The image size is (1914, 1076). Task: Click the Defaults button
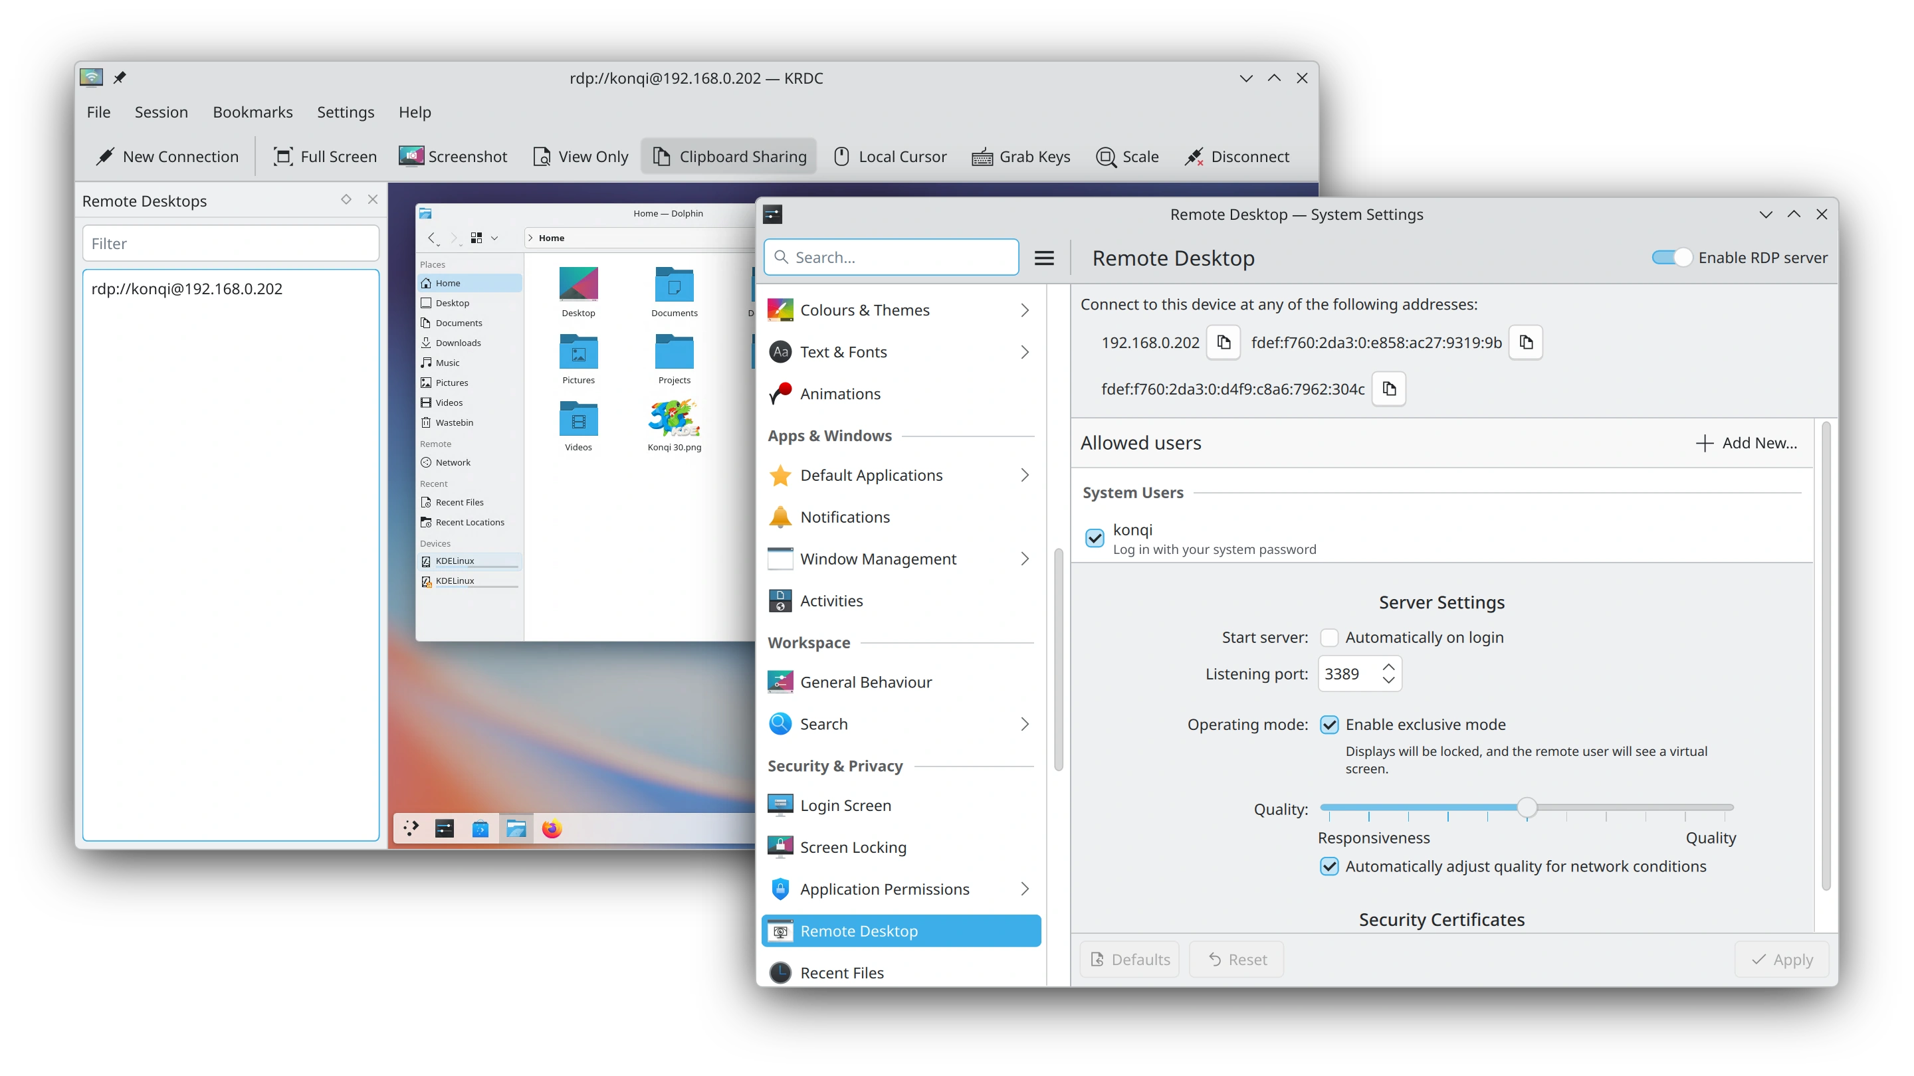click(1129, 959)
